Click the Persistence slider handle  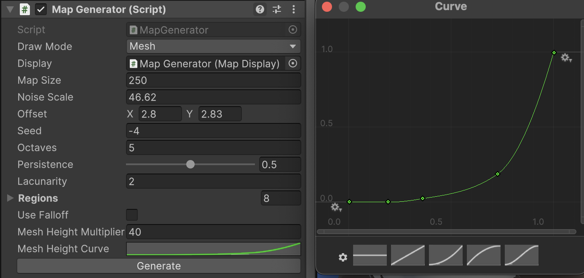tap(190, 164)
